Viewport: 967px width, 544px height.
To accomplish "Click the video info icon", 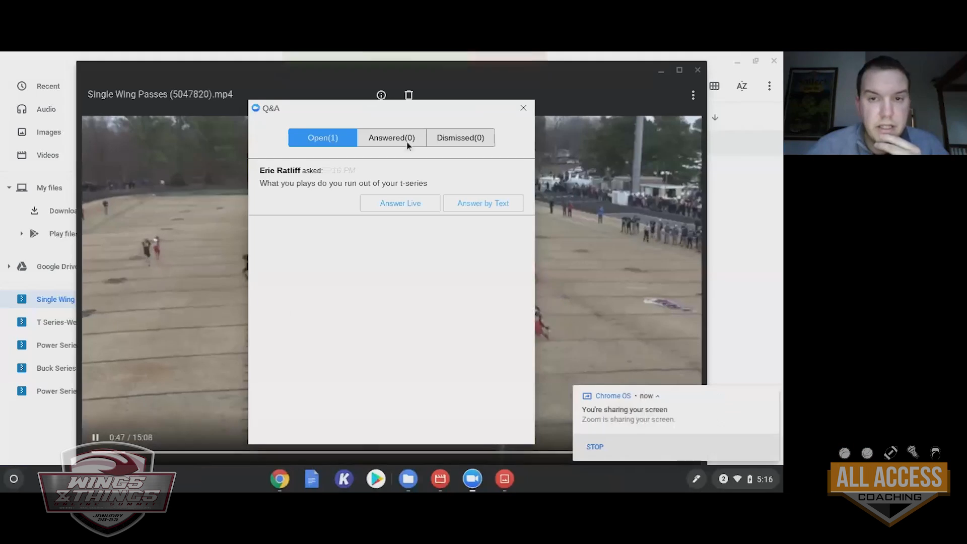I will (x=381, y=95).
